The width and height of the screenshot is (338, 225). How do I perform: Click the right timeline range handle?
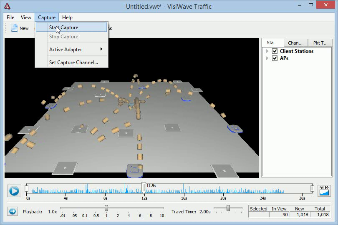click(x=312, y=188)
